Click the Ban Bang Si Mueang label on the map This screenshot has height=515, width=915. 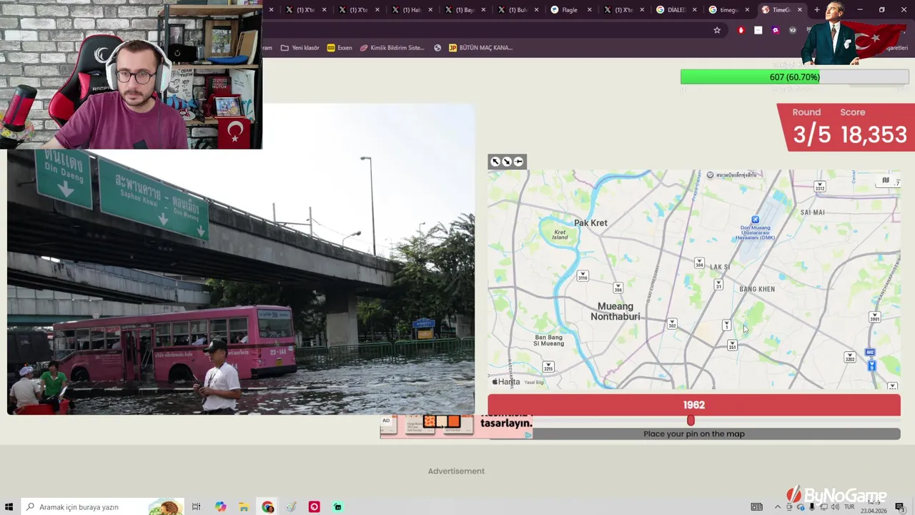tap(548, 340)
